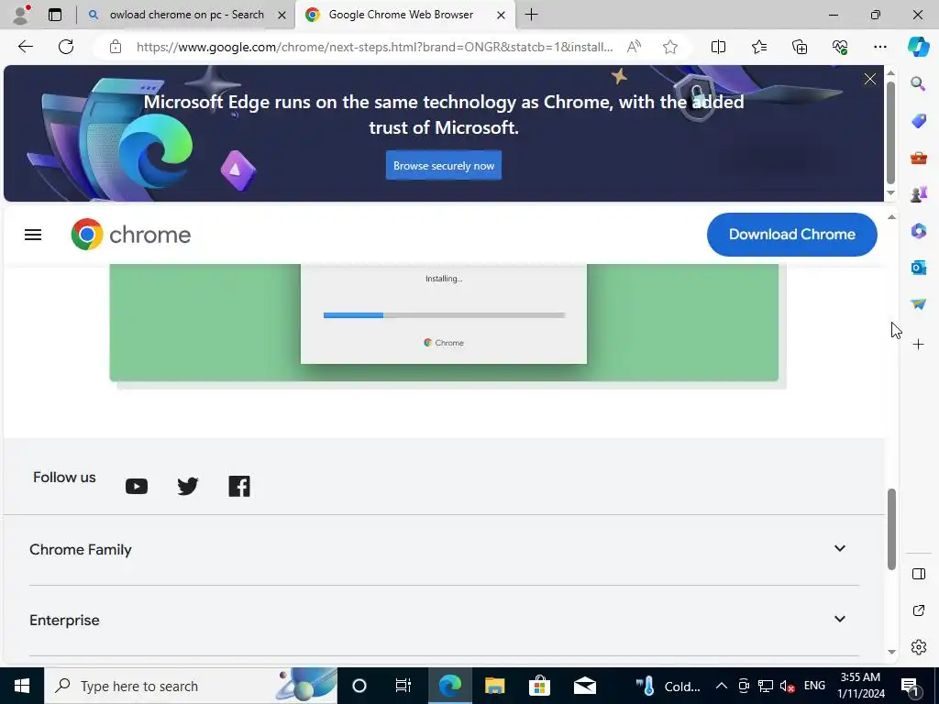Open Chrome's Twitter page icon
Image resolution: width=939 pixels, height=704 pixels.
point(187,486)
